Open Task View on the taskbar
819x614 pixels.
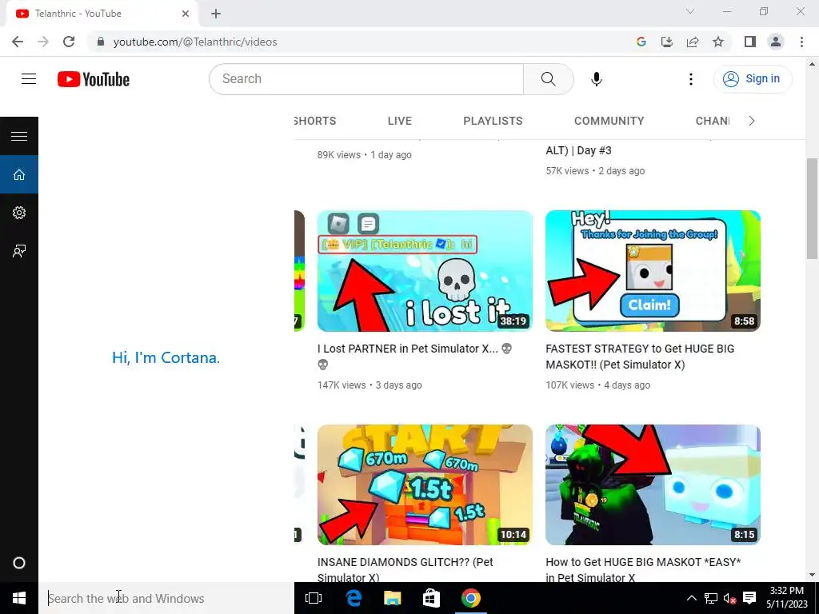pos(314,598)
